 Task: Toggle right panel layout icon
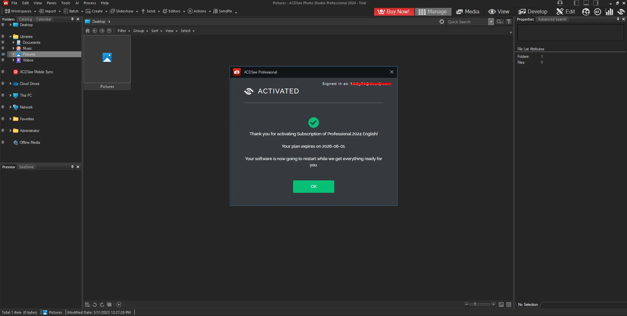(x=596, y=3)
